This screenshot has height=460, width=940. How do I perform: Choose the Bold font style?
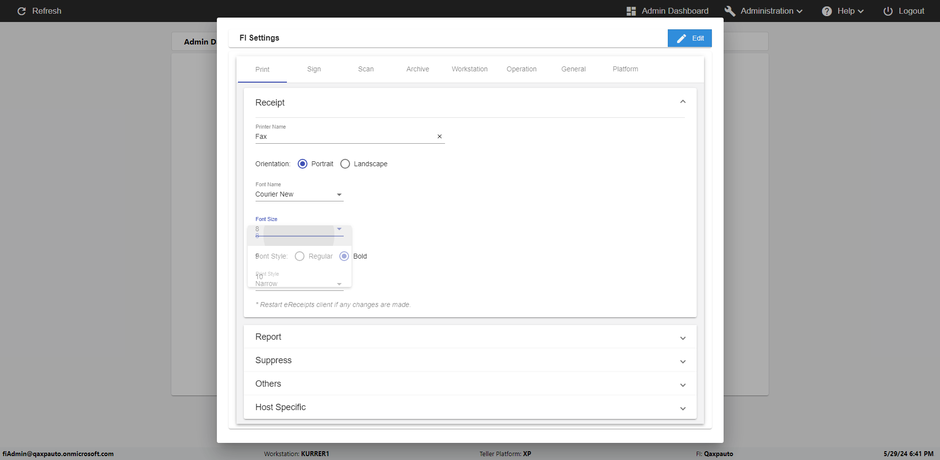(344, 256)
